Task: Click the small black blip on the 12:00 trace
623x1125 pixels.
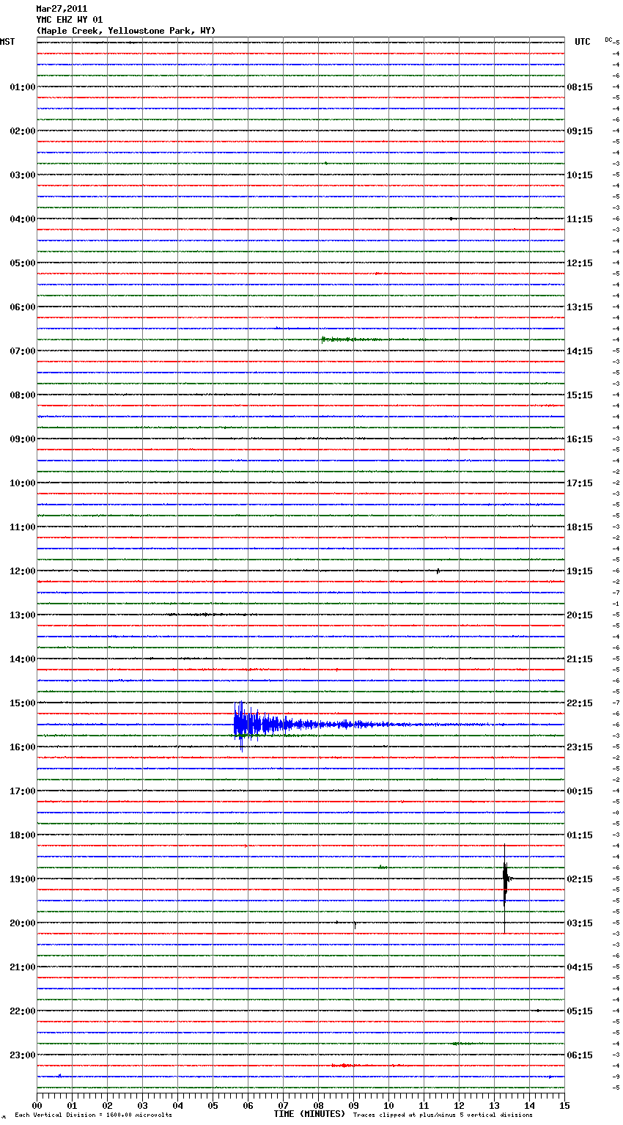Action: (x=438, y=571)
